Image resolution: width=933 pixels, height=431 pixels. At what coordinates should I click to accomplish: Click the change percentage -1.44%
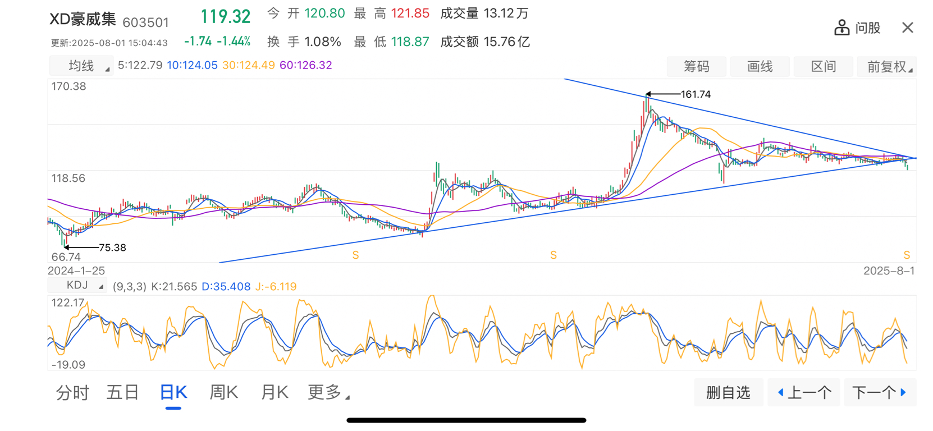point(234,42)
